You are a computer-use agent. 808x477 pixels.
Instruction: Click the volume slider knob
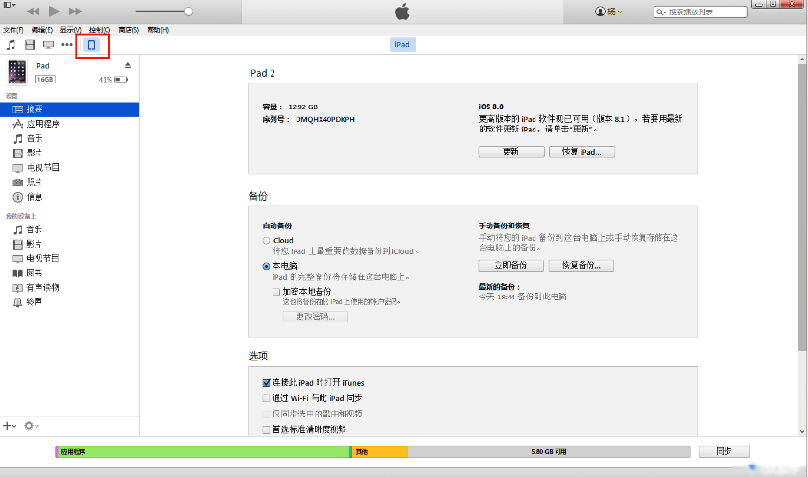click(188, 12)
